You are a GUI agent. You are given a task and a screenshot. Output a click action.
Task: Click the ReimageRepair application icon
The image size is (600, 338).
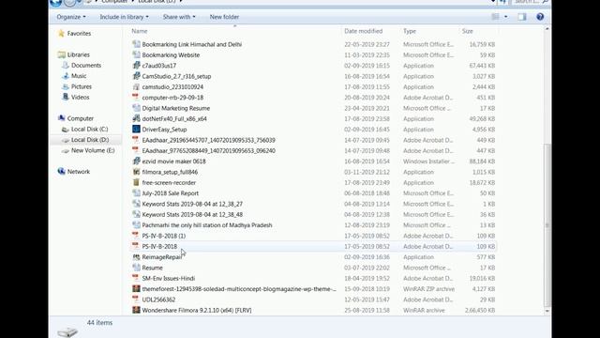coord(136,256)
